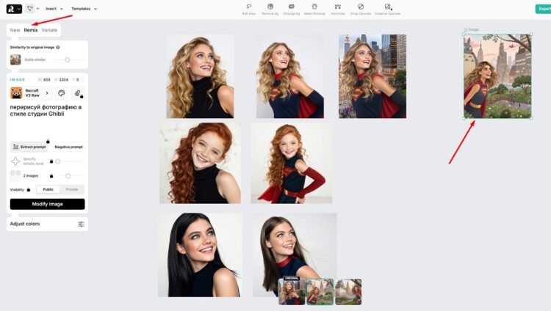Click the rightmost variant thumbnail at bottom
Viewport: 551px width, 311px height.
[348, 292]
